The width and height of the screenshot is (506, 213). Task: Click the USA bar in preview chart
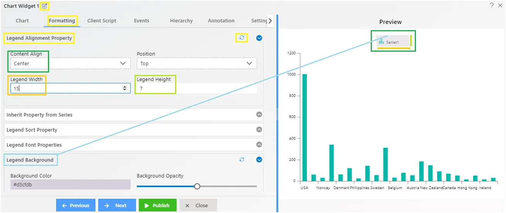[x=305, y=127]
